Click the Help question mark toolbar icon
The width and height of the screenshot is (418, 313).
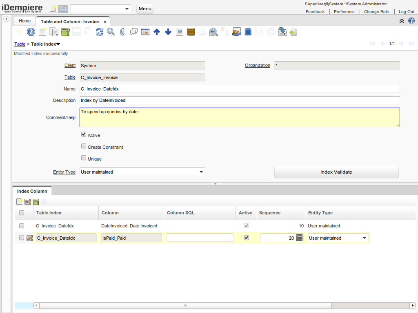31,32
